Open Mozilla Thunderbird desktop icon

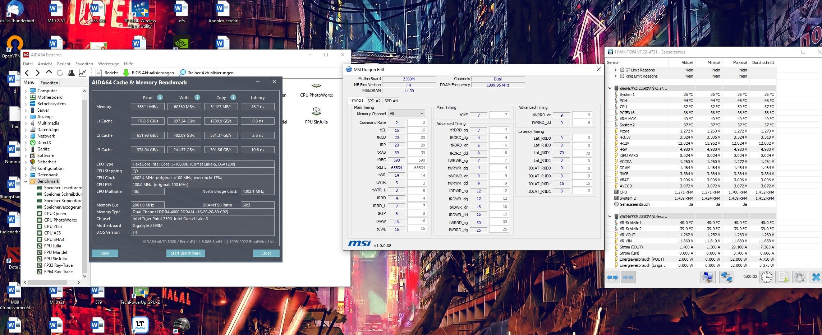pos(16,13)
